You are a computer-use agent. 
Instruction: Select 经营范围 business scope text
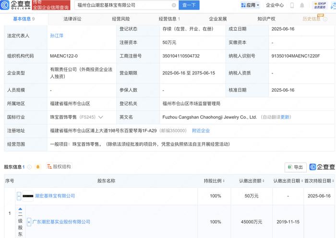click(x=140, y=144)
